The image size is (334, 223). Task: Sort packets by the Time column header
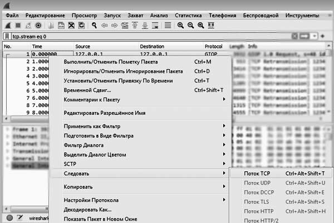point(52,46)
